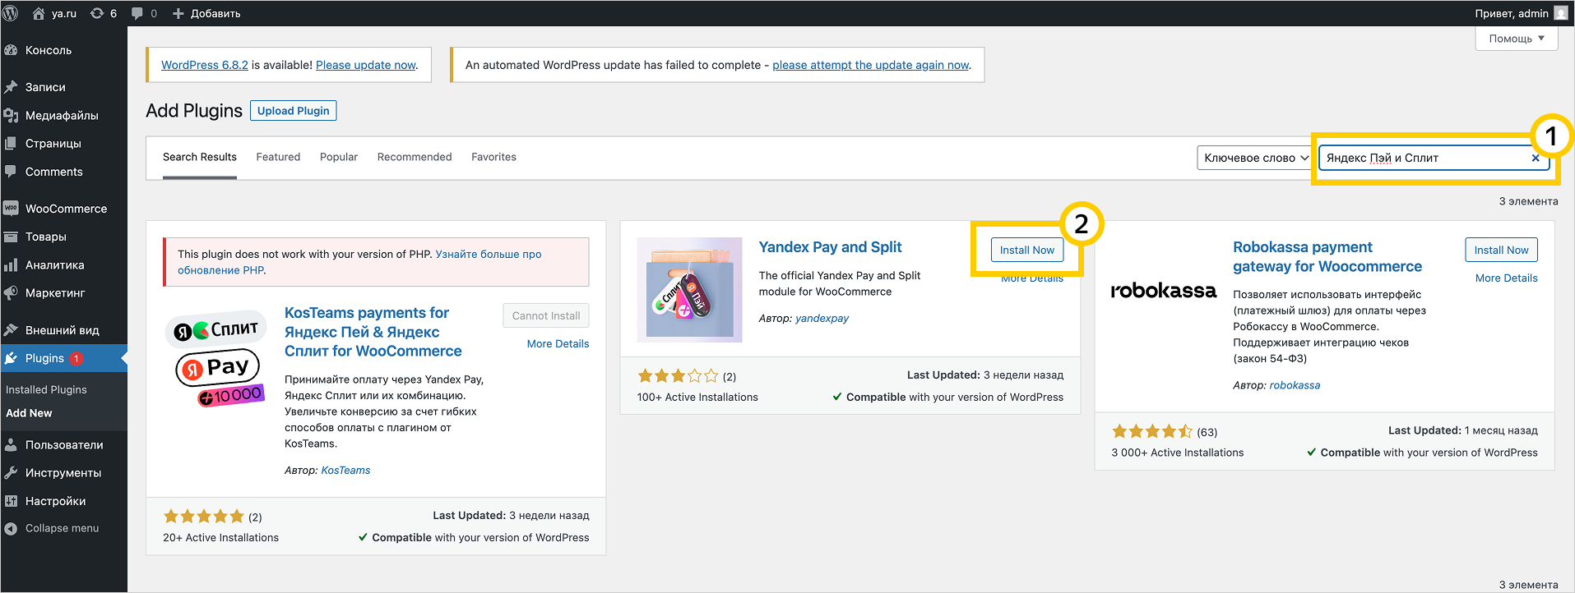Image resolution: width=1575 pixels, height=593 pixels.
Task: Click Please update now link
Action: click(366, 65)
